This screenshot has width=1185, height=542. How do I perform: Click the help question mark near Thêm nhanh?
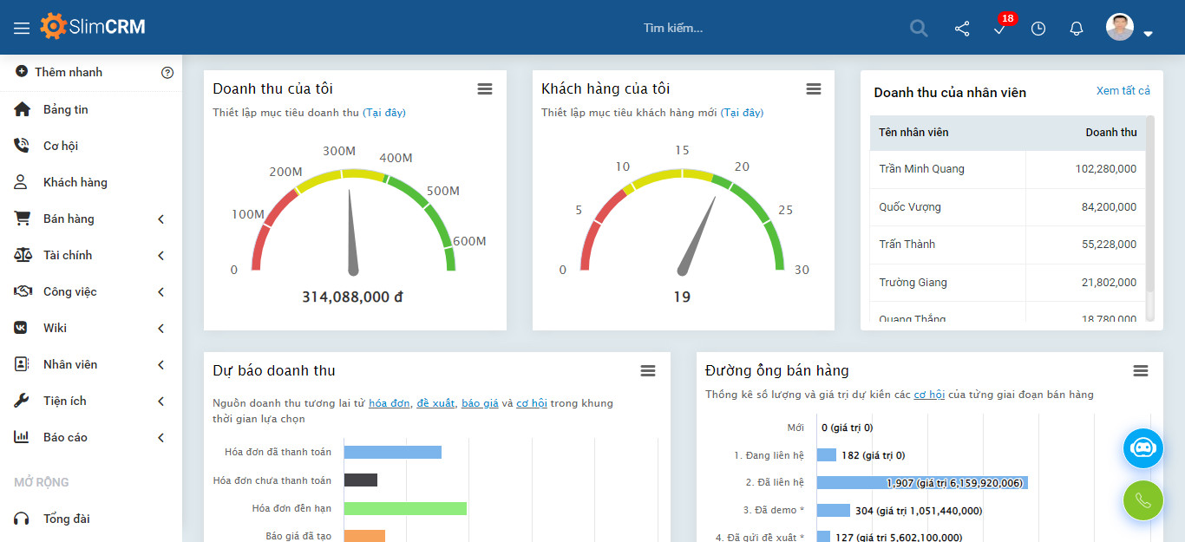tap(167, 73)
